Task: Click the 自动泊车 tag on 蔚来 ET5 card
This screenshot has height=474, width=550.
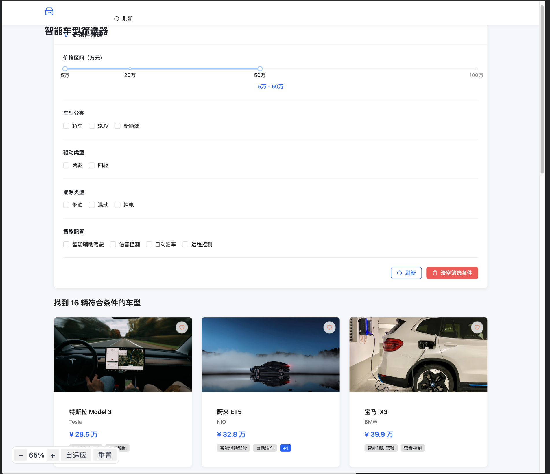Action: point(265,448)
